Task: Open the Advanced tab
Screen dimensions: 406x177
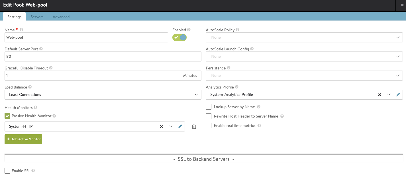Action: (x=61, y=17)
